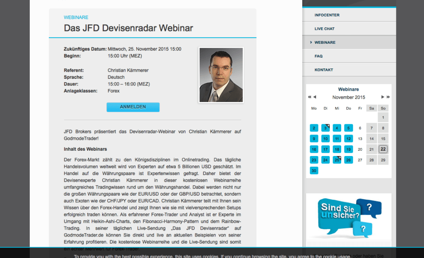The height and width of the screenshot is (258, 424).
Task: Click Saturday 14 in the calendar
Action: [x=372, y=139]
